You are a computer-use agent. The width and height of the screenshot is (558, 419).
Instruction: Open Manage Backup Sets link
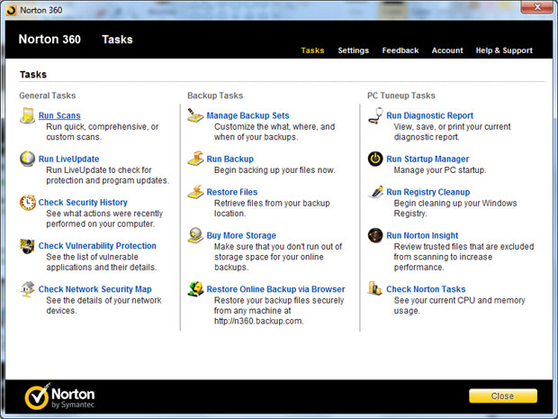[247, 115]
